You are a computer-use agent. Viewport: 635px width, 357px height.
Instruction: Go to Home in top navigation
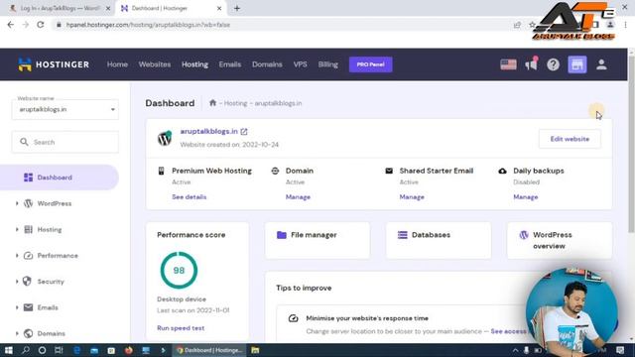pyautogui.click(x=117, y=64)
